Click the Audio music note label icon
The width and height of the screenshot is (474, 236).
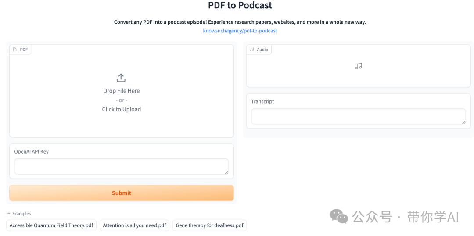point(252,50)
